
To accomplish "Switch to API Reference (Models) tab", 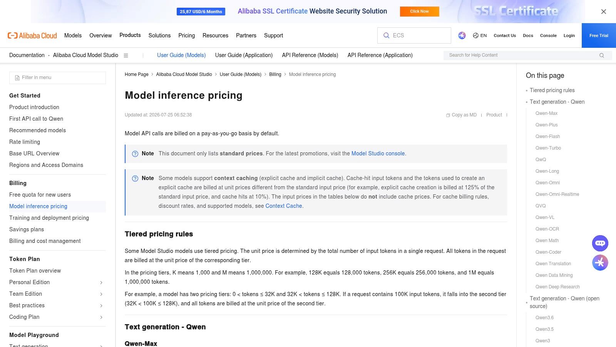I will click(310, 55).
